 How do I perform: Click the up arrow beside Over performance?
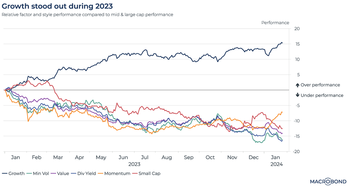(x=298, y=85)
